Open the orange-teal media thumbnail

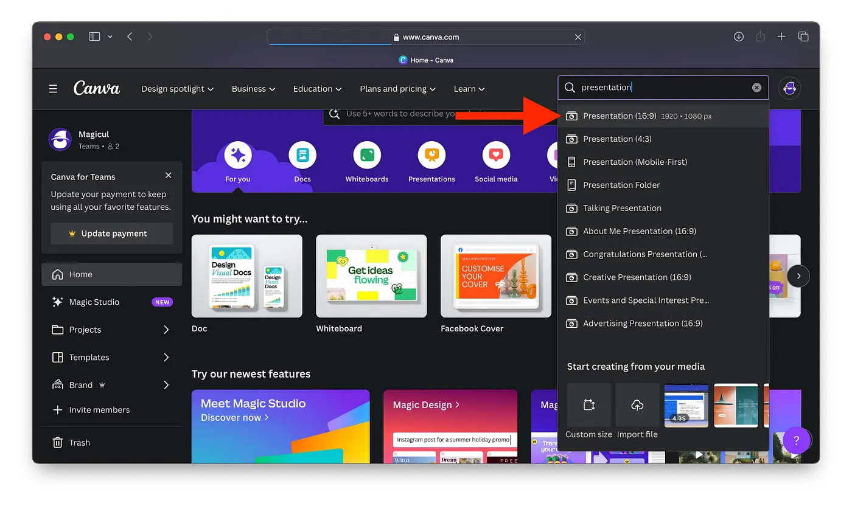pos(736,405)
